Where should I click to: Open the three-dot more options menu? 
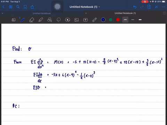point(163,7)
